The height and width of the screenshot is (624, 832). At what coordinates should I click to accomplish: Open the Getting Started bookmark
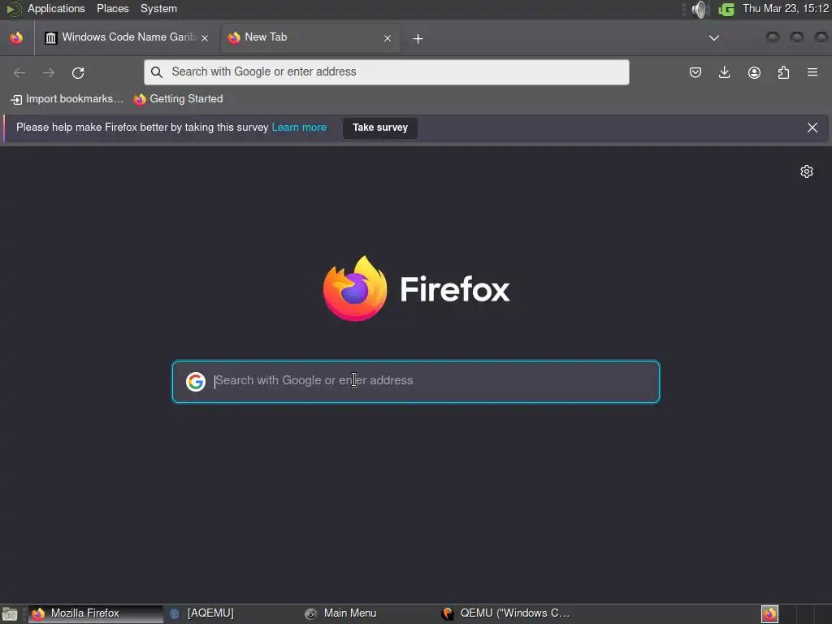[178, 99]
